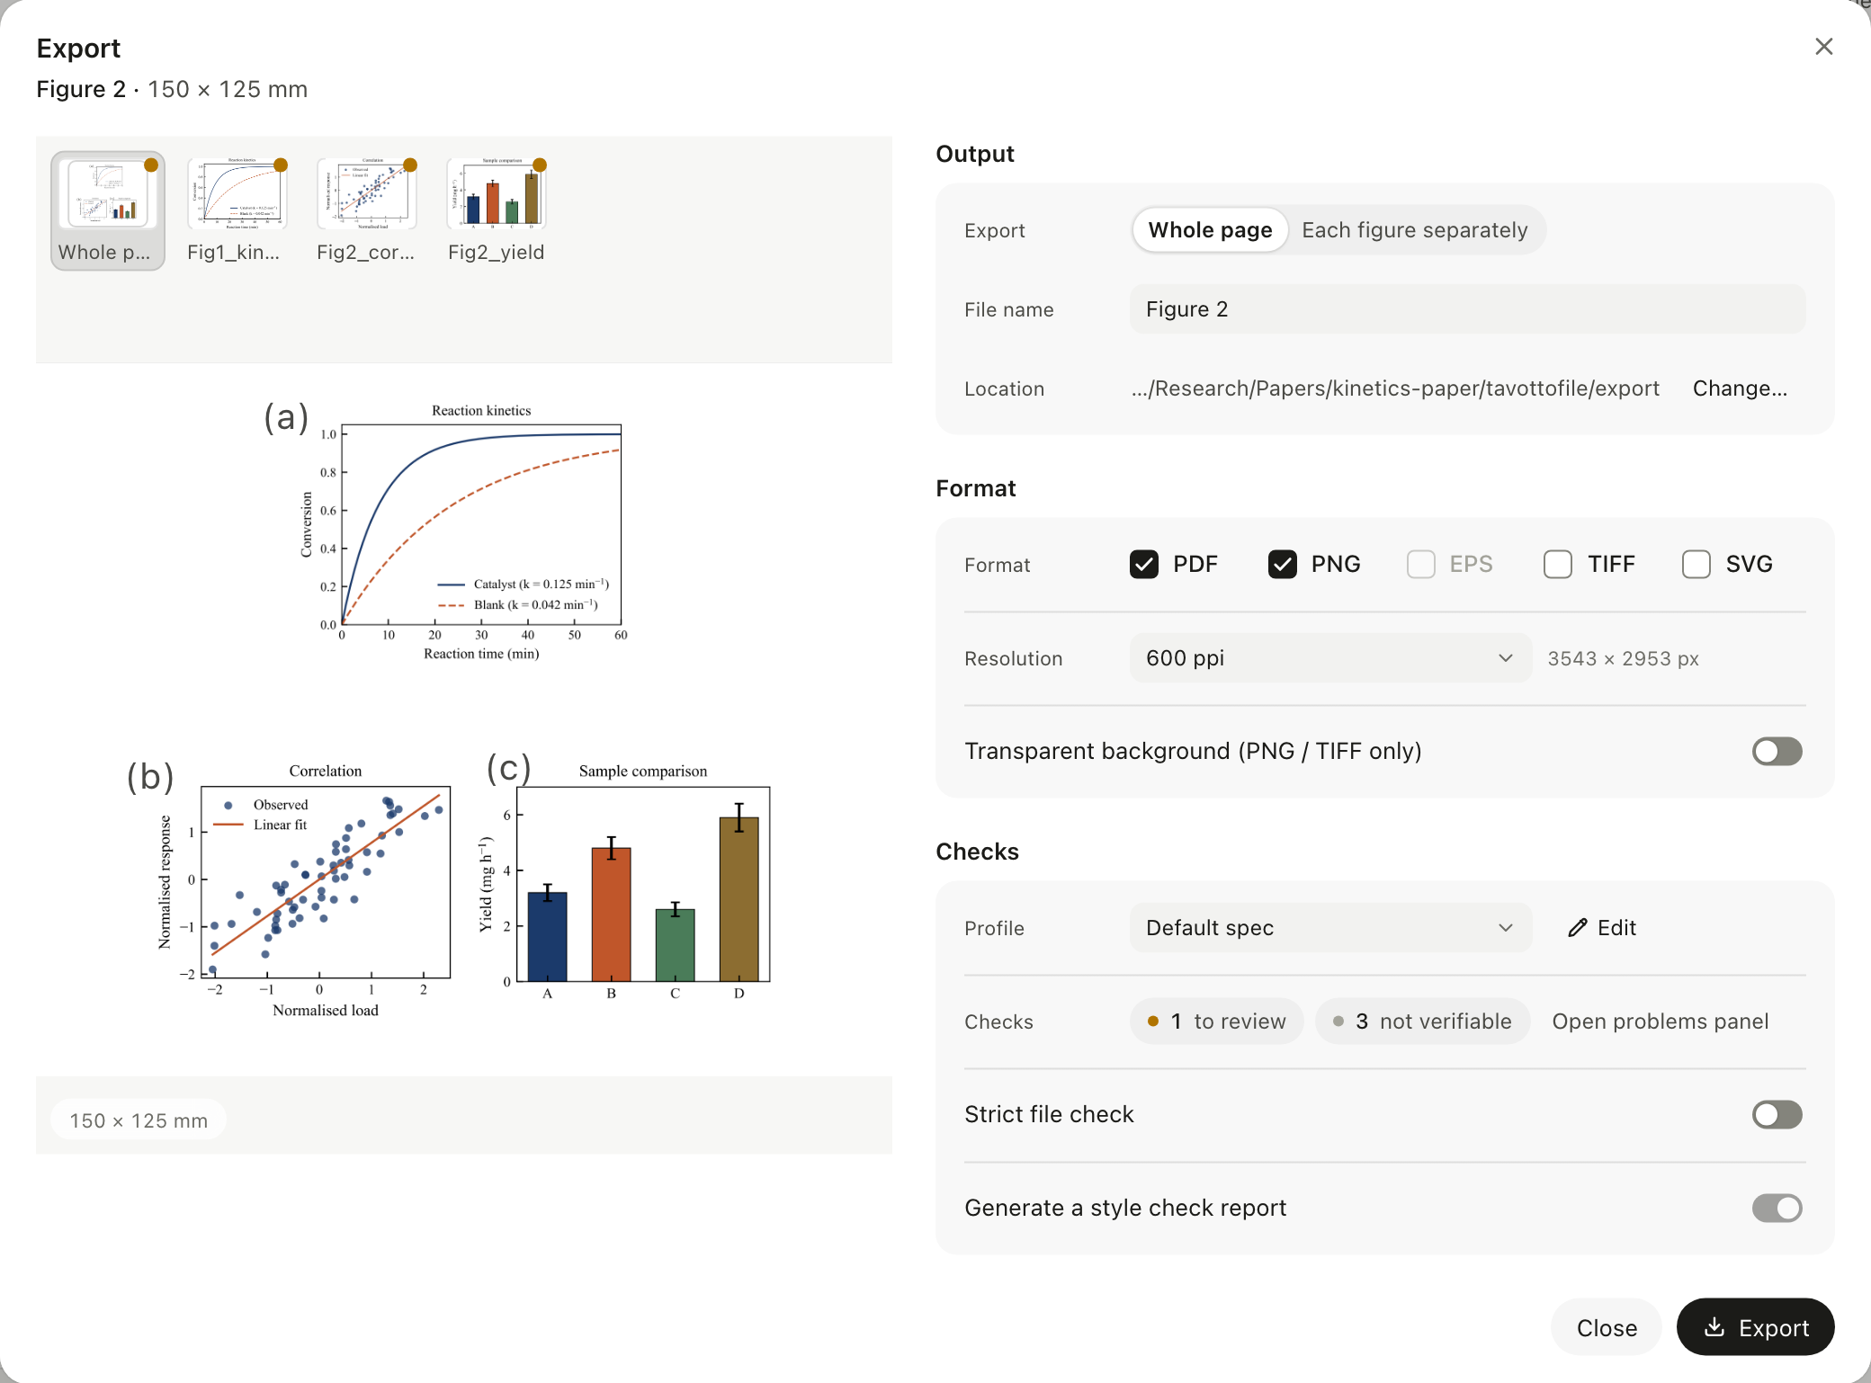Click the Close button

(1607, 1327)
